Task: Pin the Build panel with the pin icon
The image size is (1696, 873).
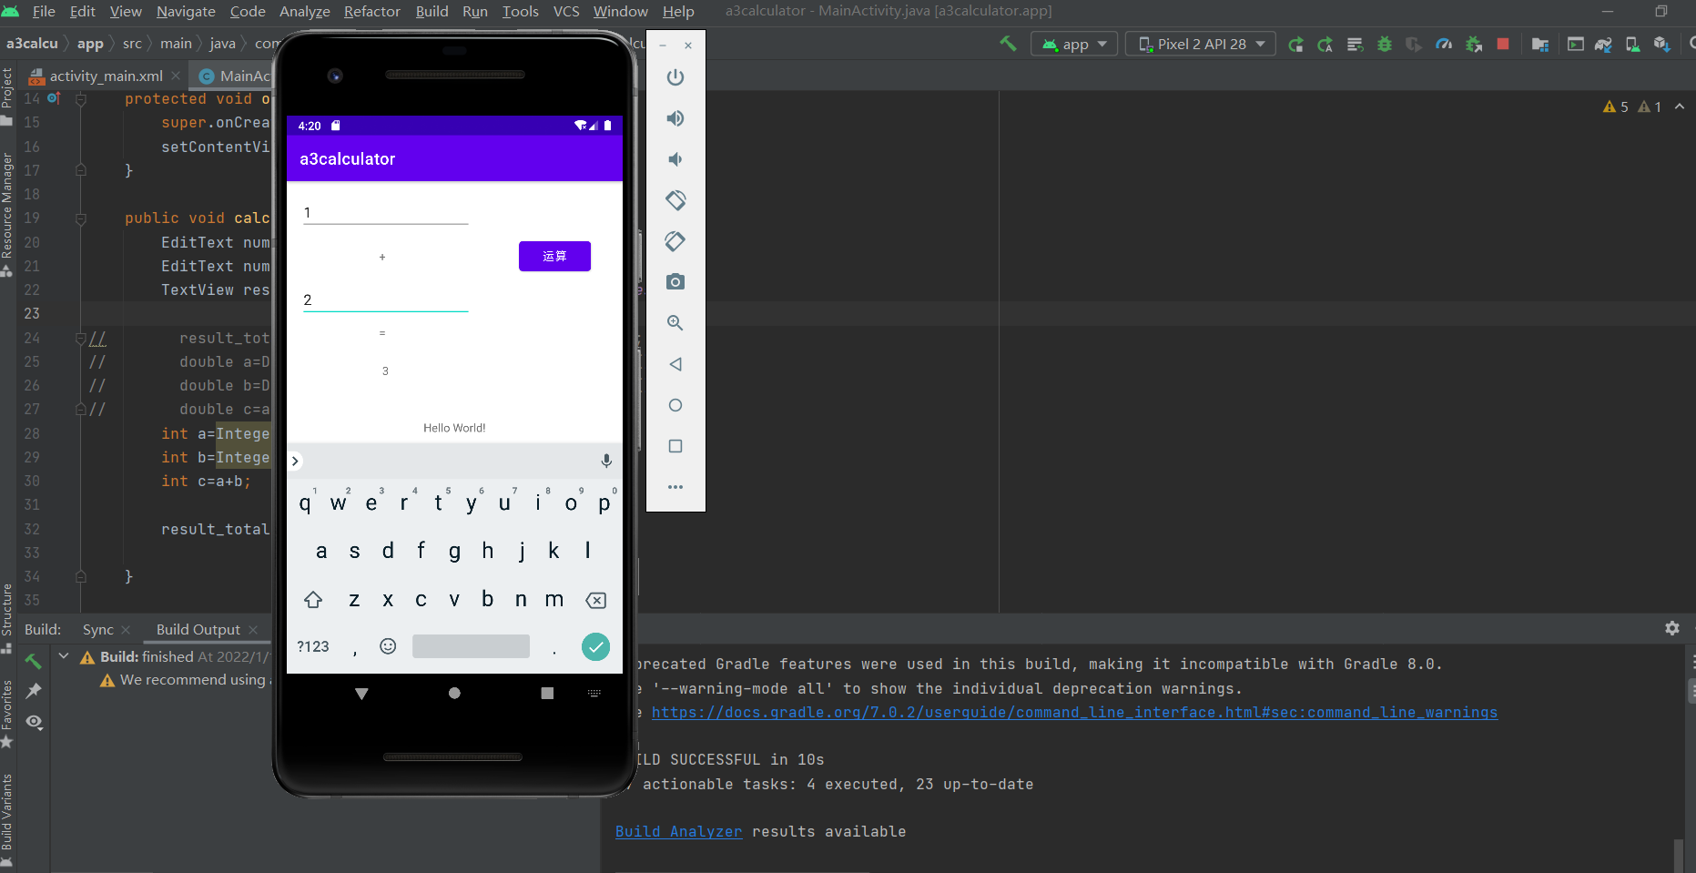Action: point(34,691)
